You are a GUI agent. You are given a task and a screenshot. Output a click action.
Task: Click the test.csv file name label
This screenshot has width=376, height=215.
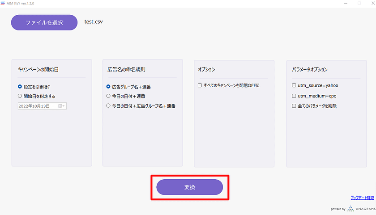point(94,21)
